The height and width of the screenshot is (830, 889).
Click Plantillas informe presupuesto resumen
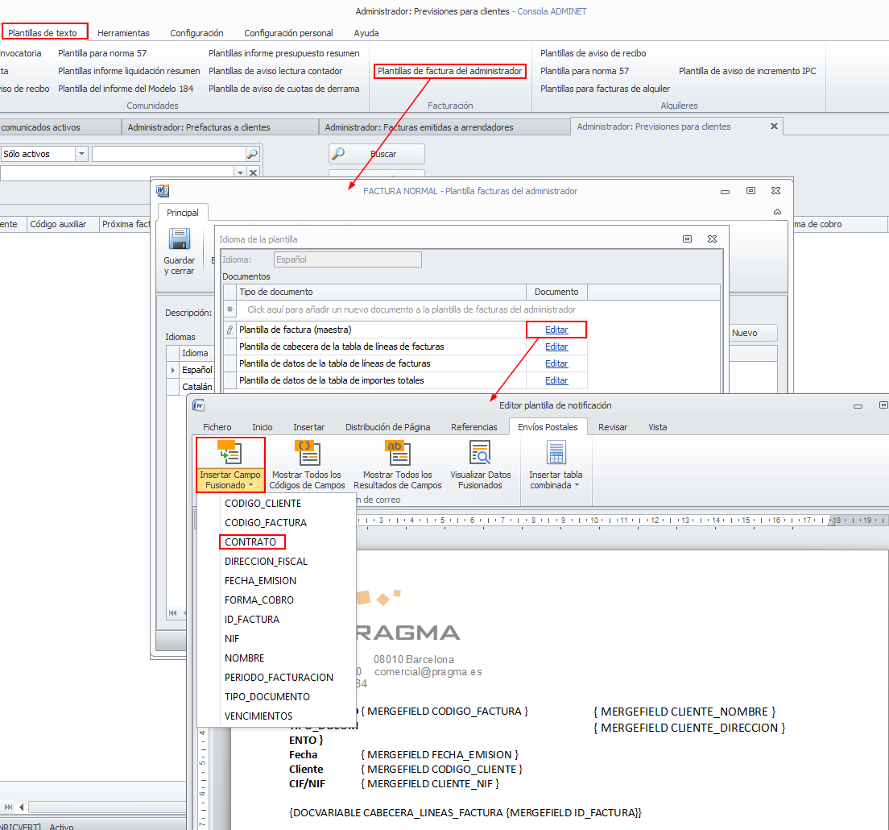[284, 53]
